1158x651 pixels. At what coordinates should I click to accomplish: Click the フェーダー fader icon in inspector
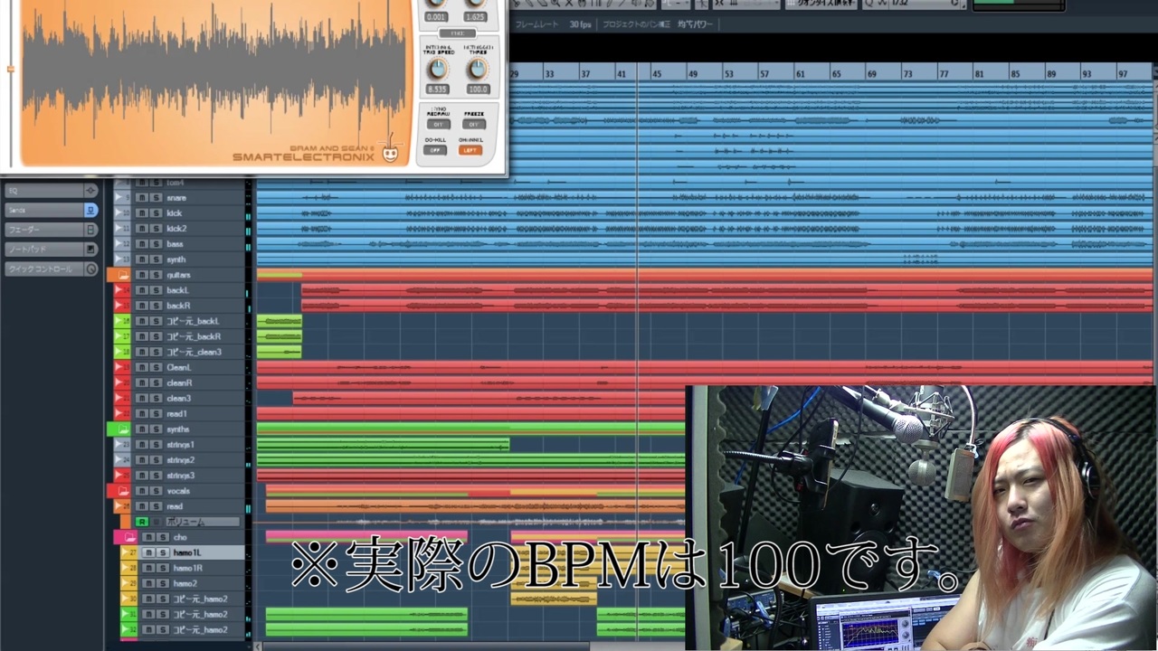click(90, 230)
